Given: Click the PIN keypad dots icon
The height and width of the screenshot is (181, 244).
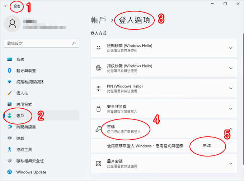Looking at the screenshot, I should 99,88.
